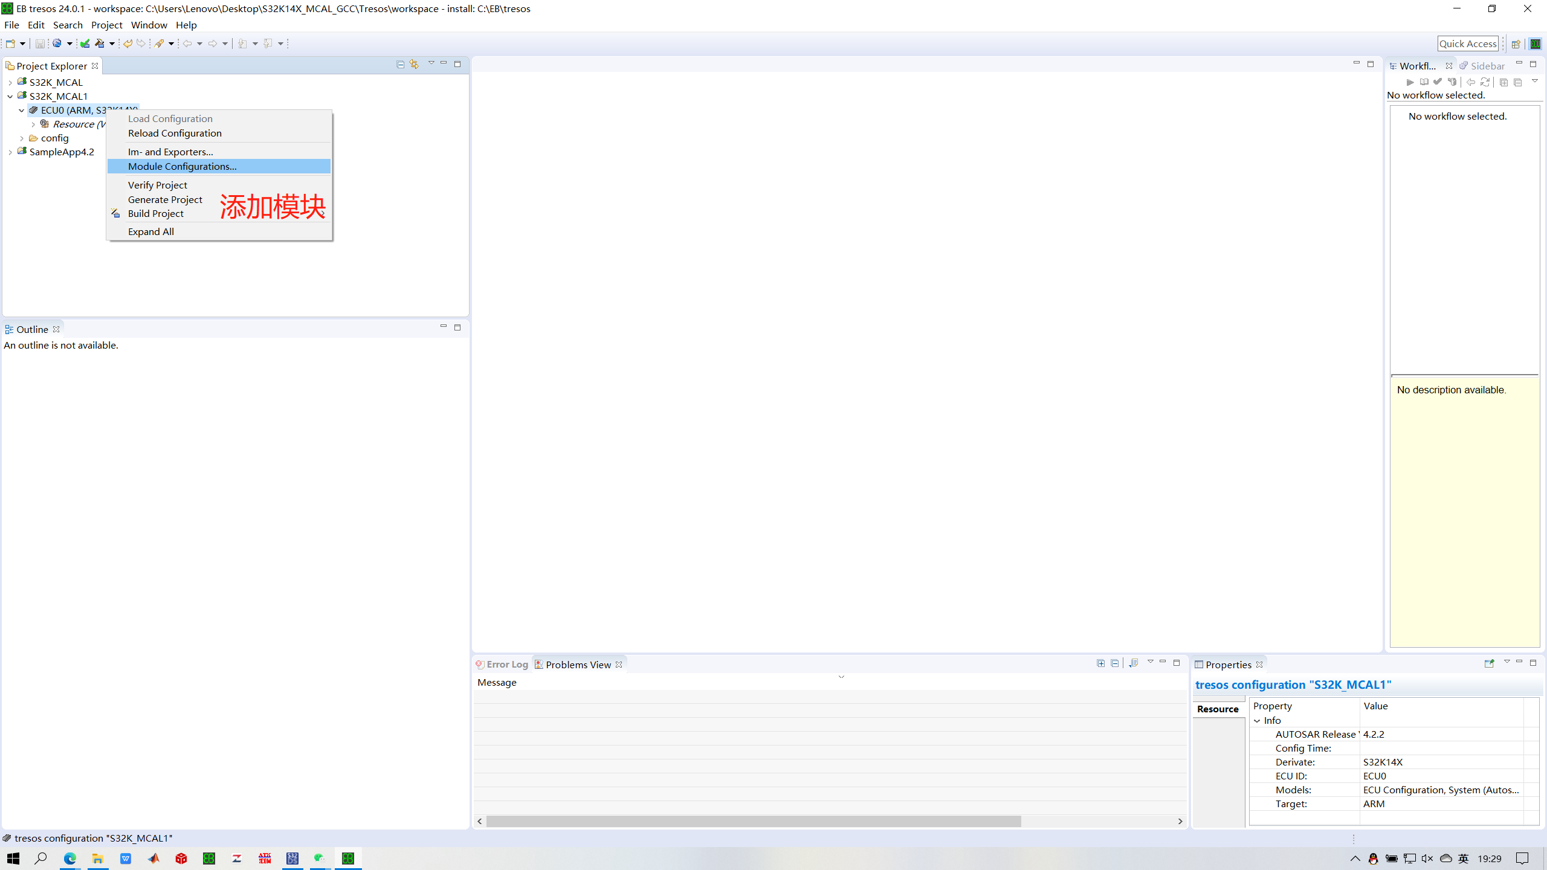Click the workflow expand-all icon
The height and width of the screenshot is (870, 1547).
tap(1503, 82)
